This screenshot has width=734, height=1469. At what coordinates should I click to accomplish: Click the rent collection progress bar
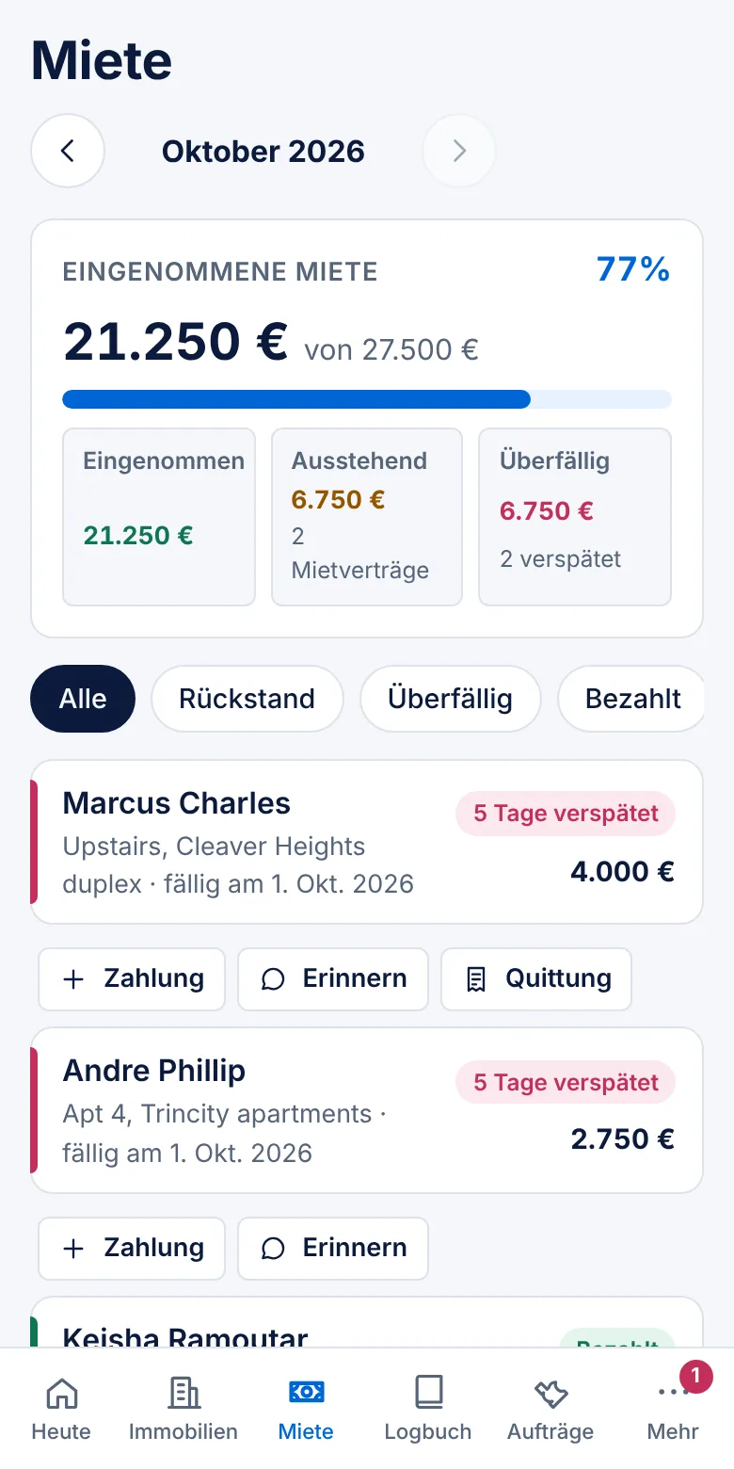click(367, 399)
